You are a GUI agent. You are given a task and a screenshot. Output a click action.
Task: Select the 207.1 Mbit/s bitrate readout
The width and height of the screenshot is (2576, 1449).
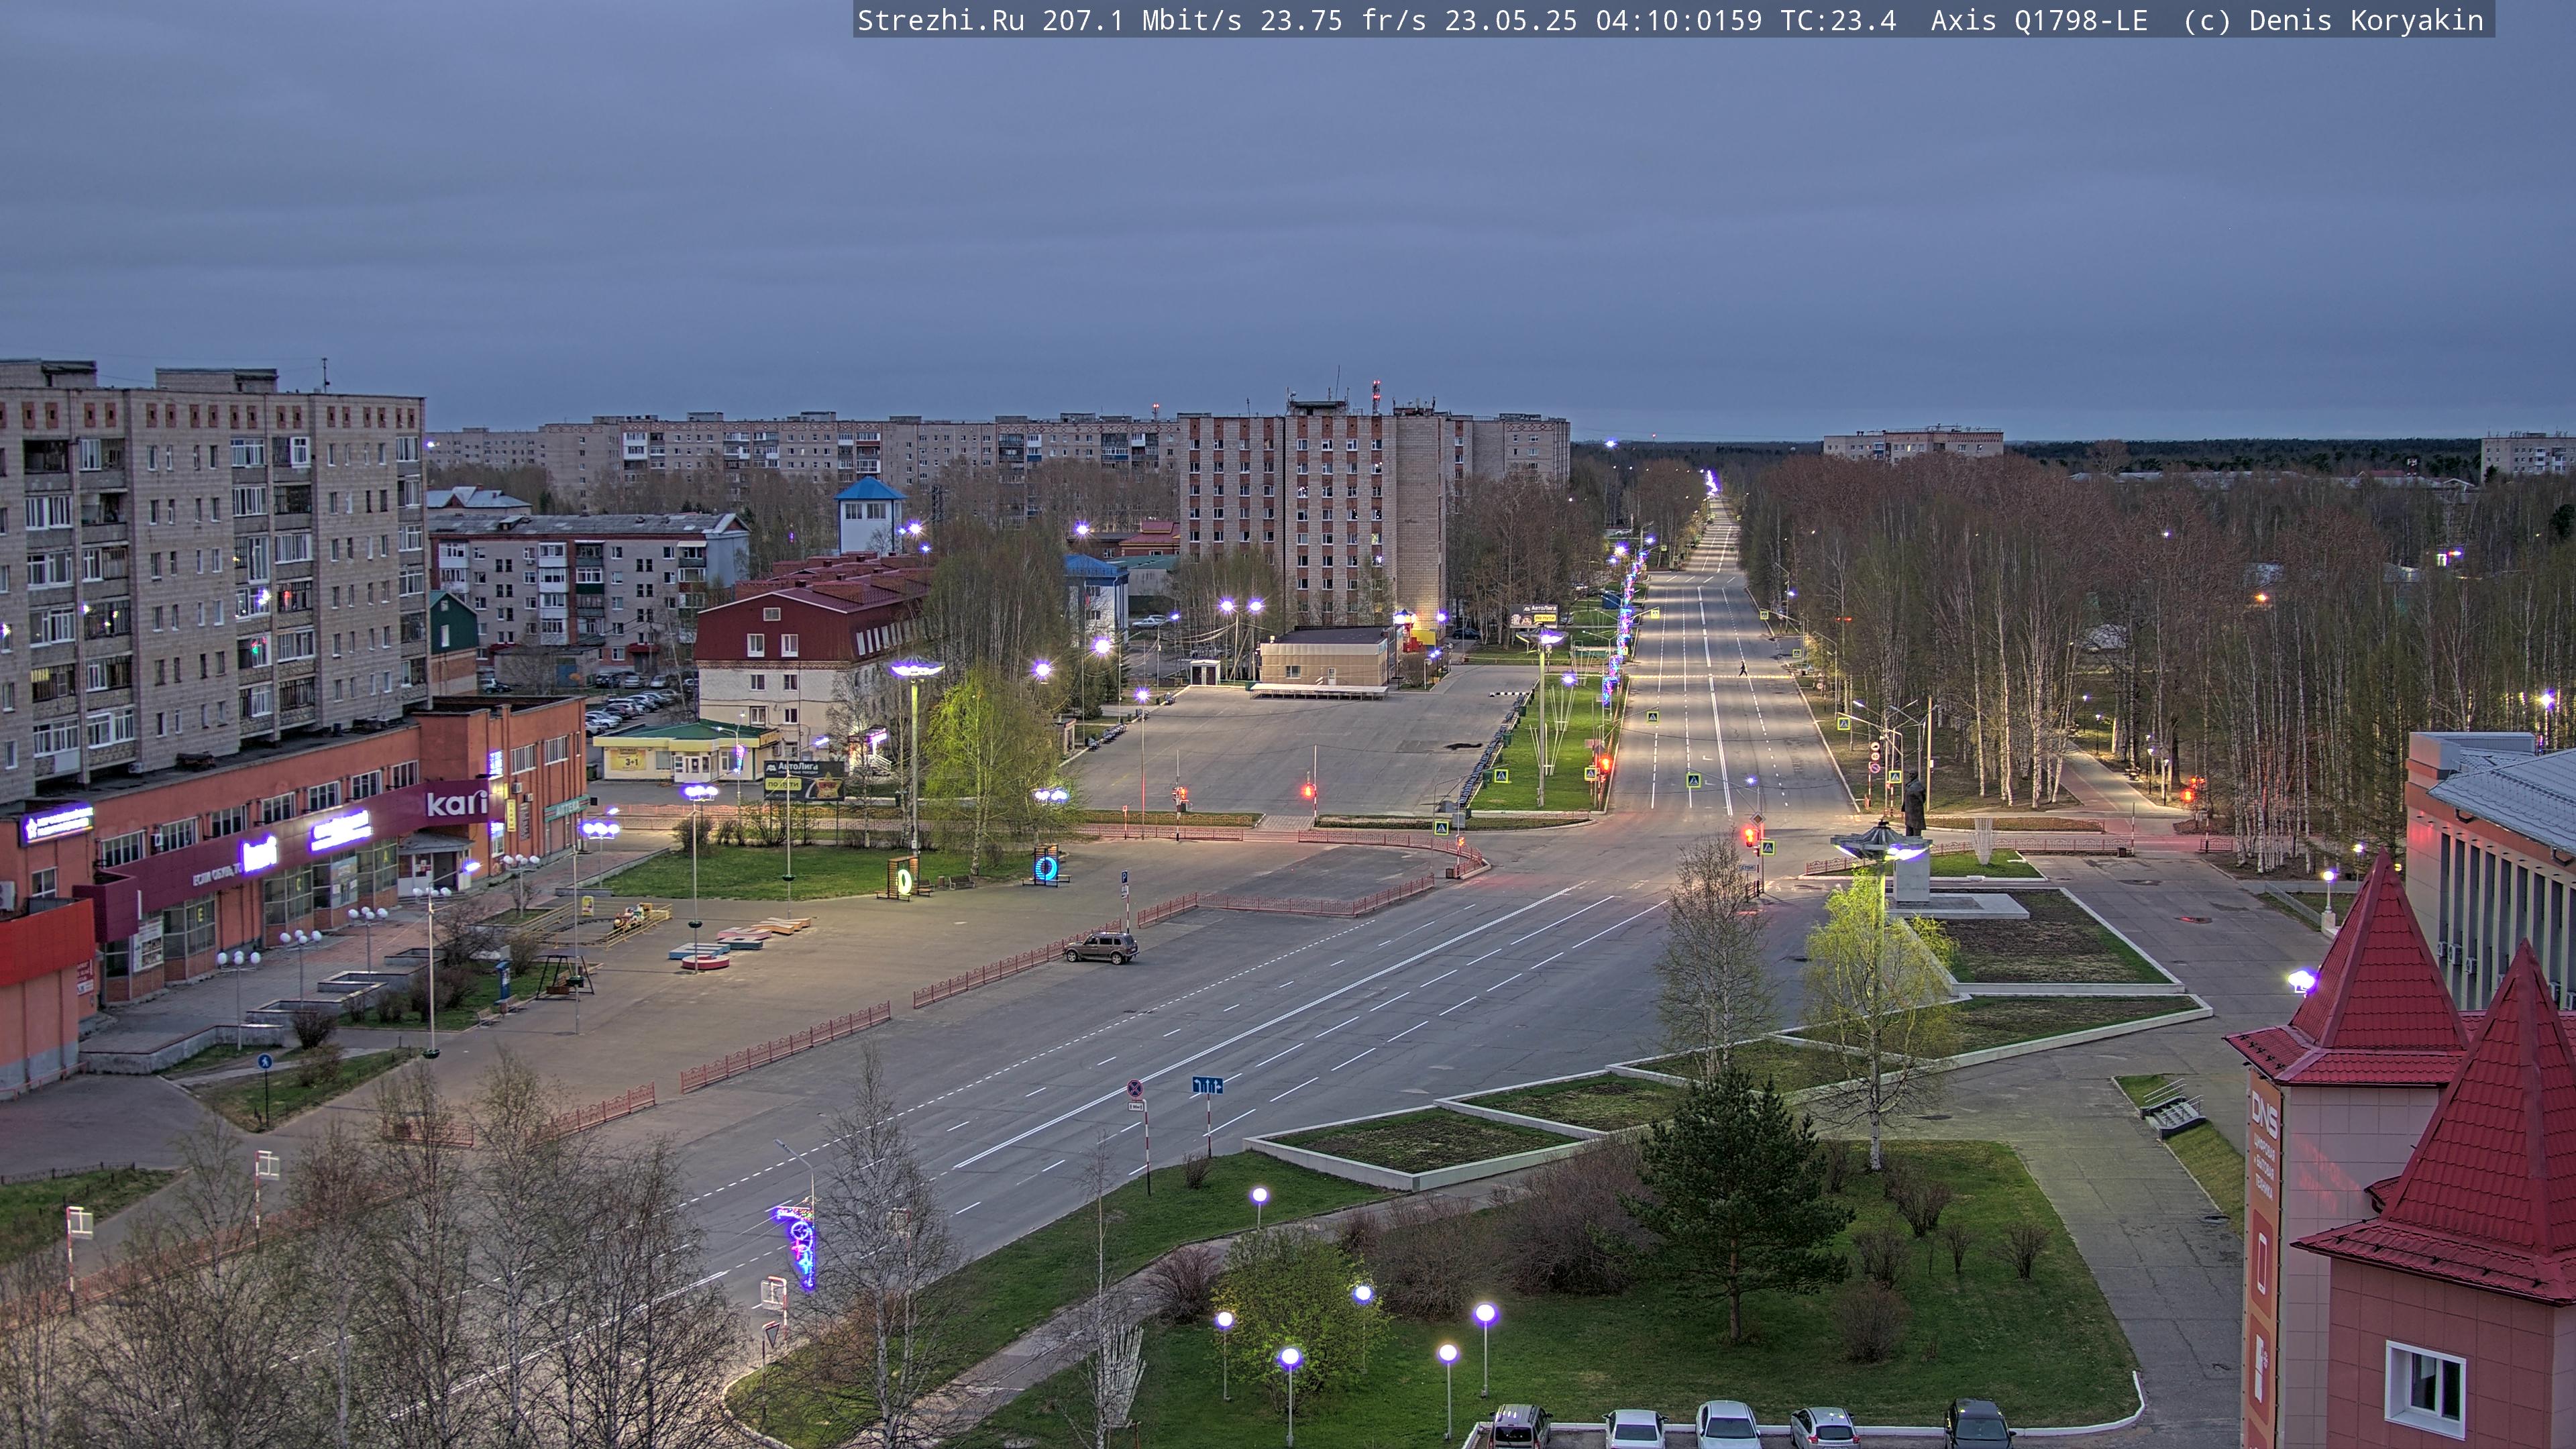tap(1142, 20)
